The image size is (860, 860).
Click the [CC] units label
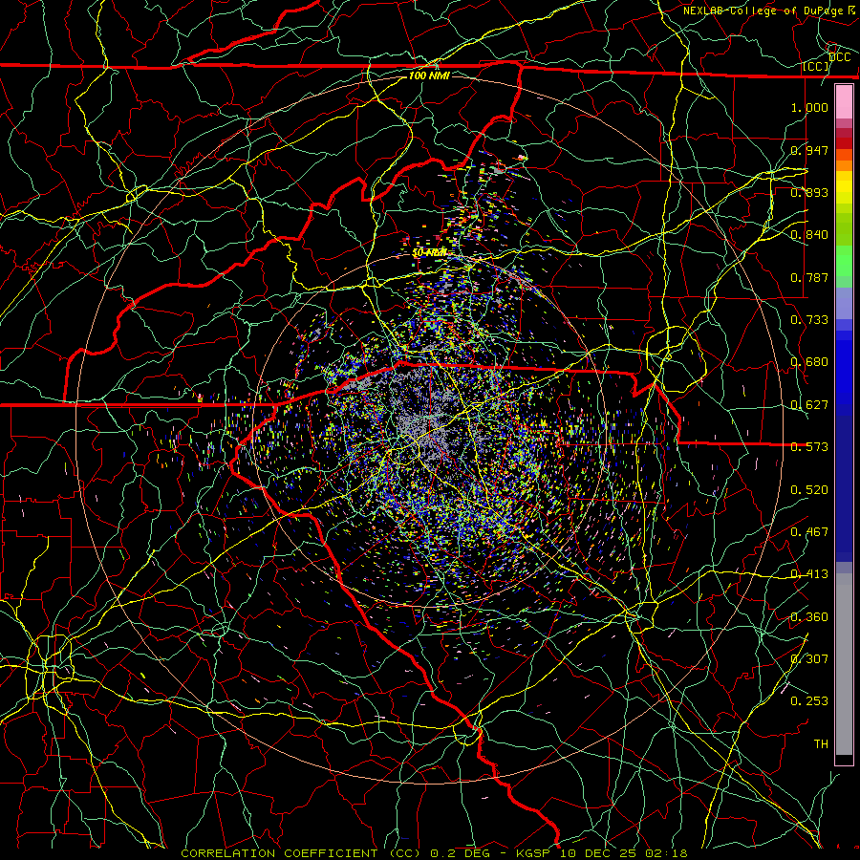[x=816, y=67]
